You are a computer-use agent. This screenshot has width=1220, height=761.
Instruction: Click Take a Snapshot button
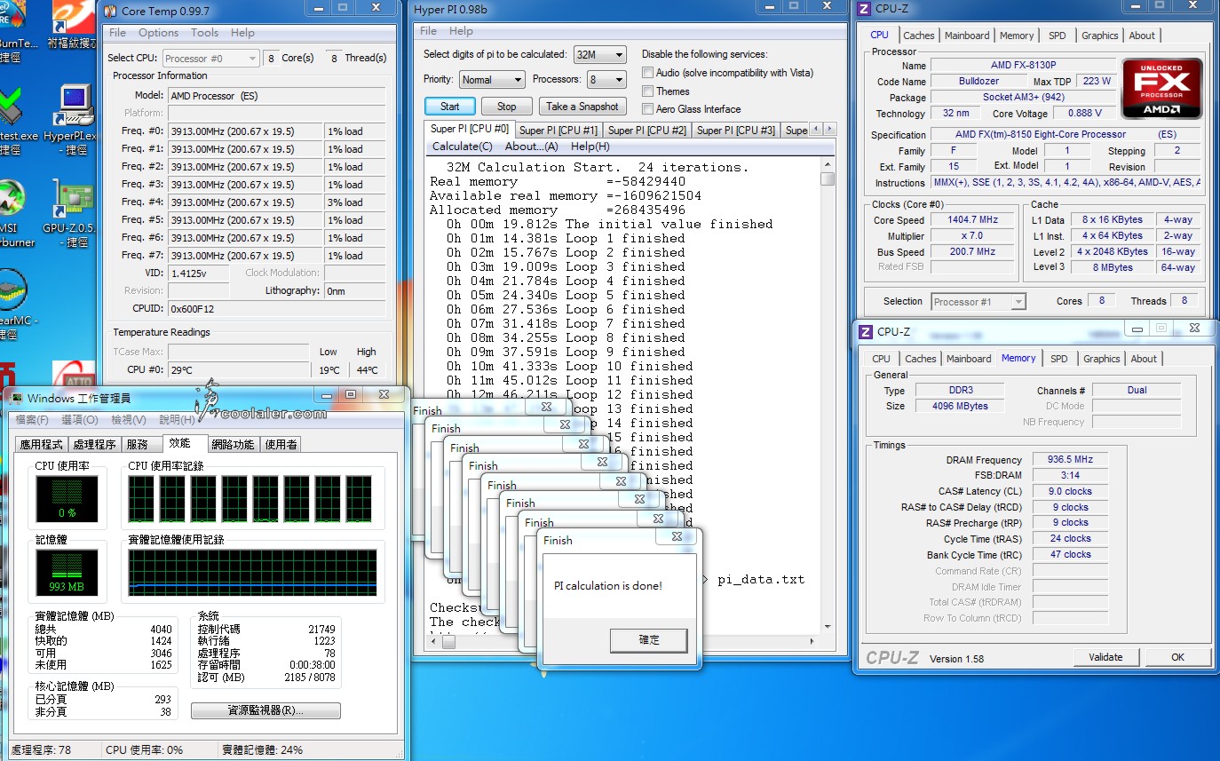click(x=582, y=106)
